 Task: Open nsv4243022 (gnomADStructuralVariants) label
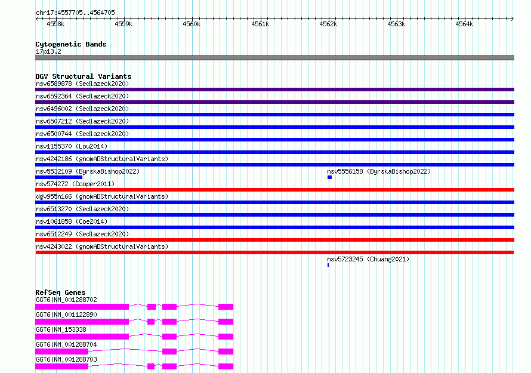point(102,246)
